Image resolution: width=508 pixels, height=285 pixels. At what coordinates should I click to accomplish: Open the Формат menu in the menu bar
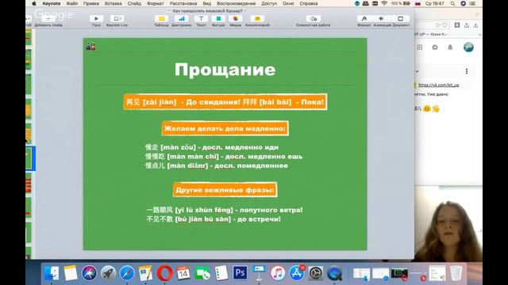pyautogui.click(x=156, y=3)
